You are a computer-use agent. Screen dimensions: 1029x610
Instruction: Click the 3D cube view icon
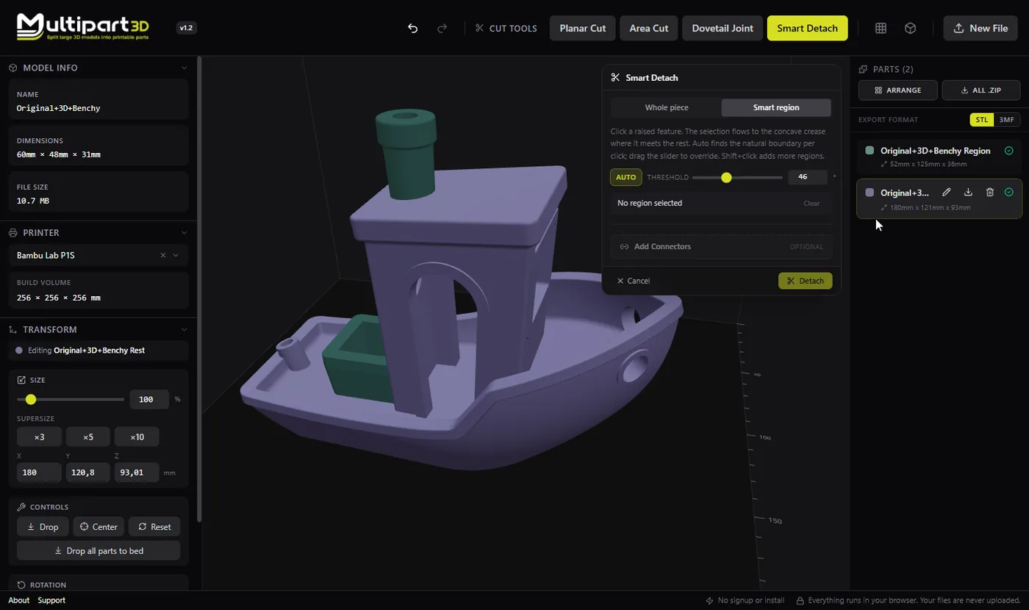coord(910,28)
